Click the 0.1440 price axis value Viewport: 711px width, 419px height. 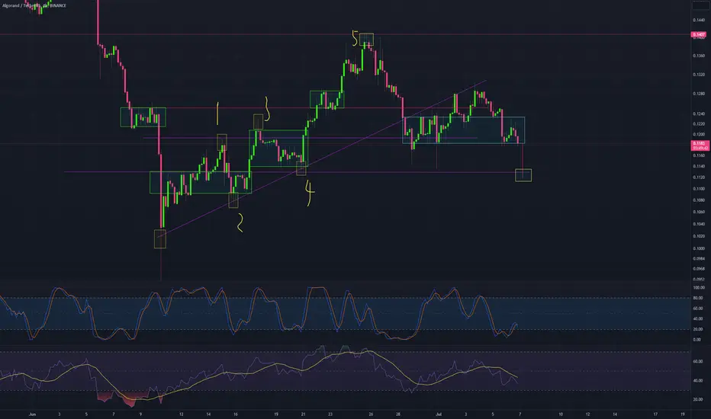point(699,20)
